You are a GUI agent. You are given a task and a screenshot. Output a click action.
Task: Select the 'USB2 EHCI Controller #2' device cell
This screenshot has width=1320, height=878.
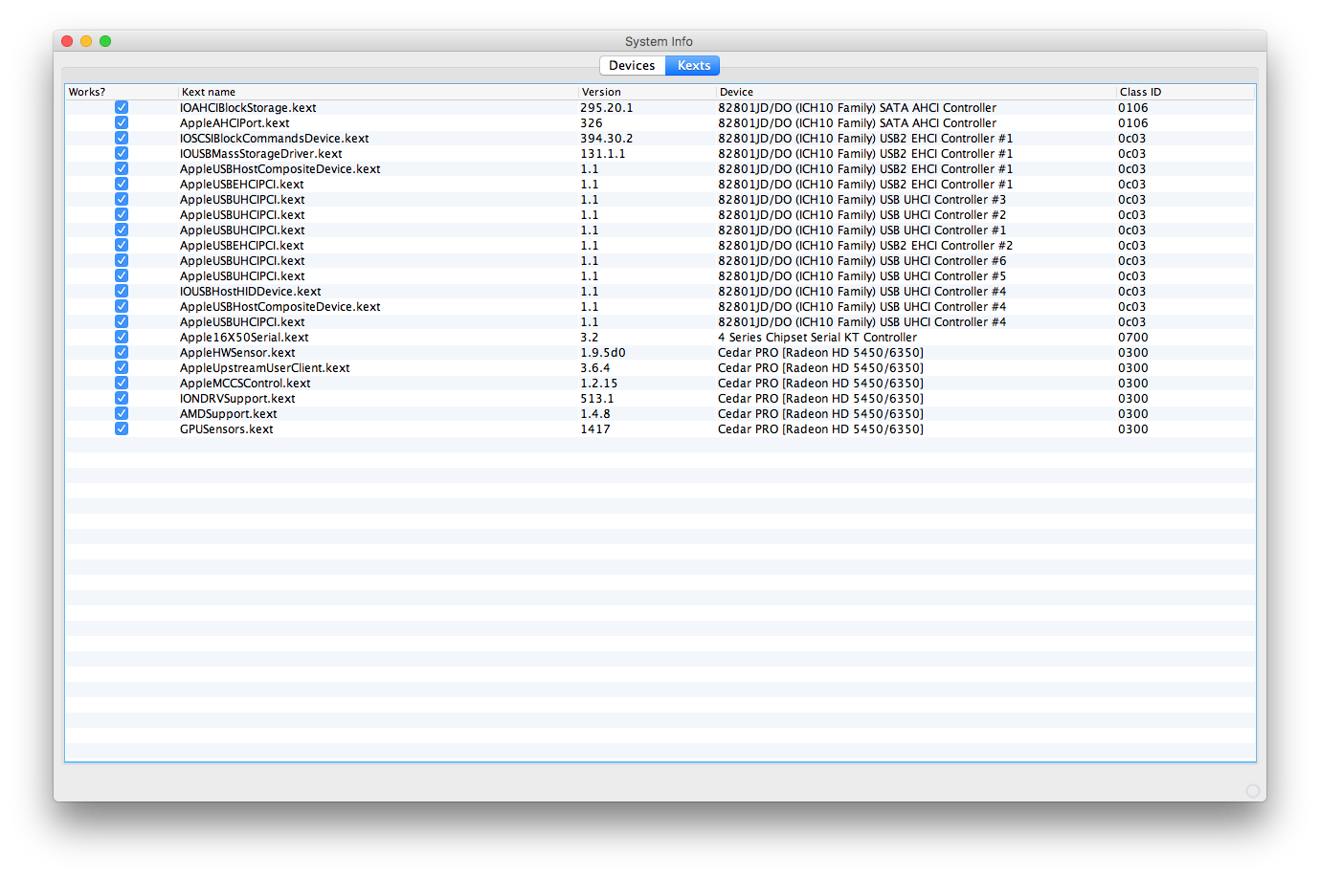[865, 246]
